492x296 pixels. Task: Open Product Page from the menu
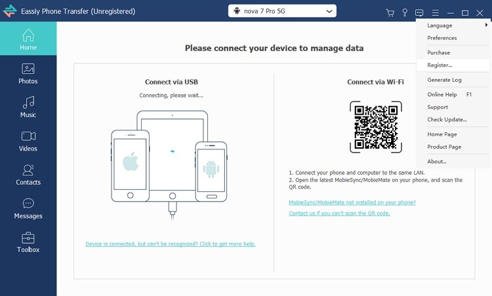[453, 147]
